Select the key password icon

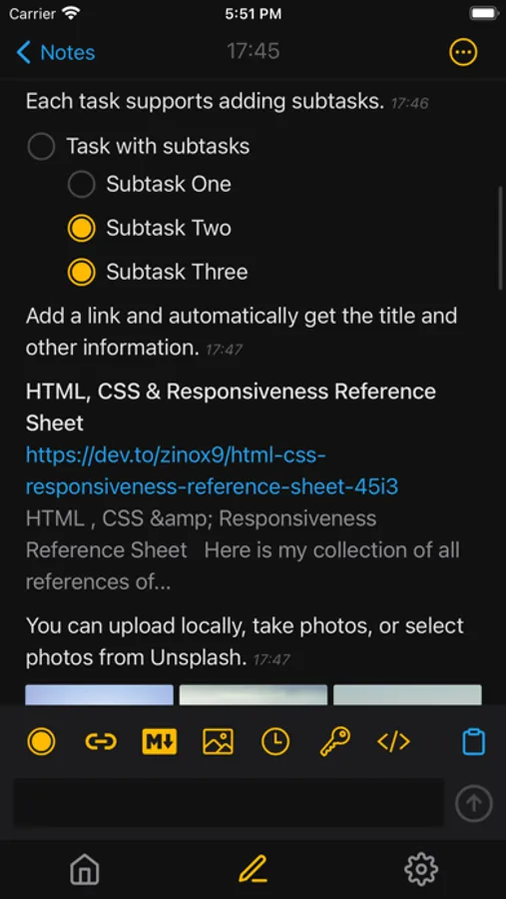tap(334, 741)
